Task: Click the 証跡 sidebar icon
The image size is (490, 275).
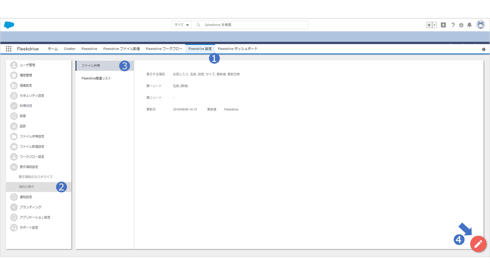Action: click(x=14, y=126)
